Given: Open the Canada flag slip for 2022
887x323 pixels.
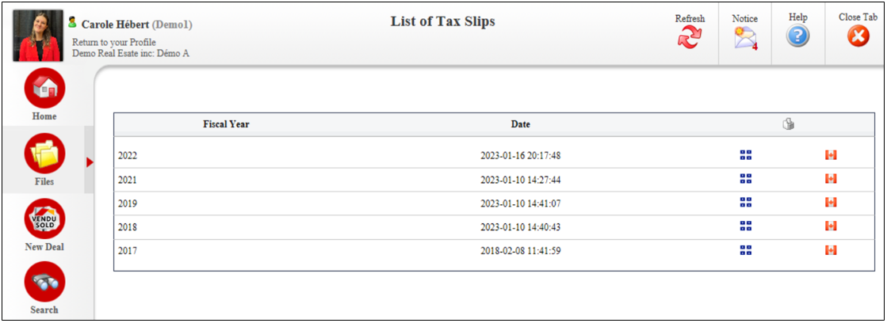Looking at the screenshot, I should (x=831, y=155).
